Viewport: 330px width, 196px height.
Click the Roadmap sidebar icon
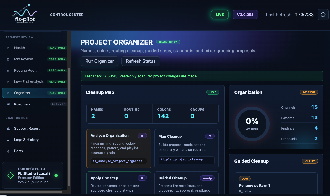coord(8,104)
